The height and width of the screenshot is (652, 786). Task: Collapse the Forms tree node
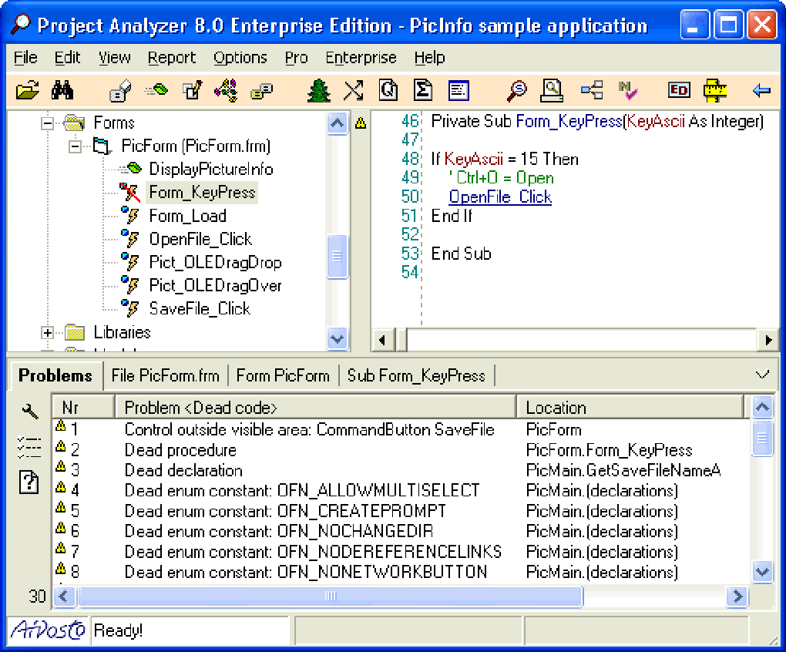point(48,123)
